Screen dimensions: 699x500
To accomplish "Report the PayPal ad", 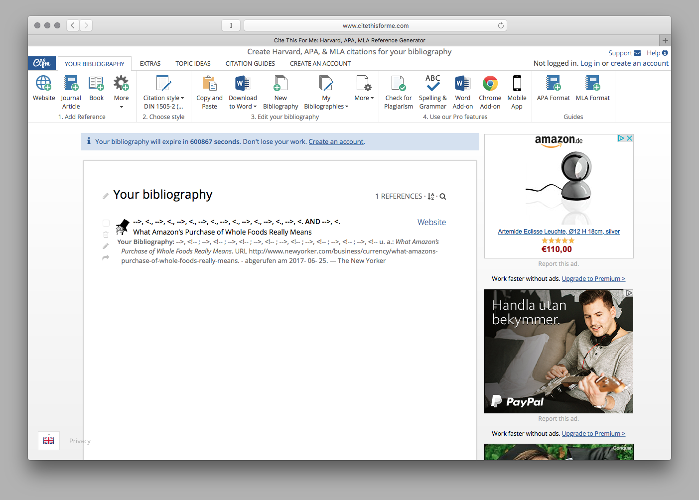I will (559, 419).
